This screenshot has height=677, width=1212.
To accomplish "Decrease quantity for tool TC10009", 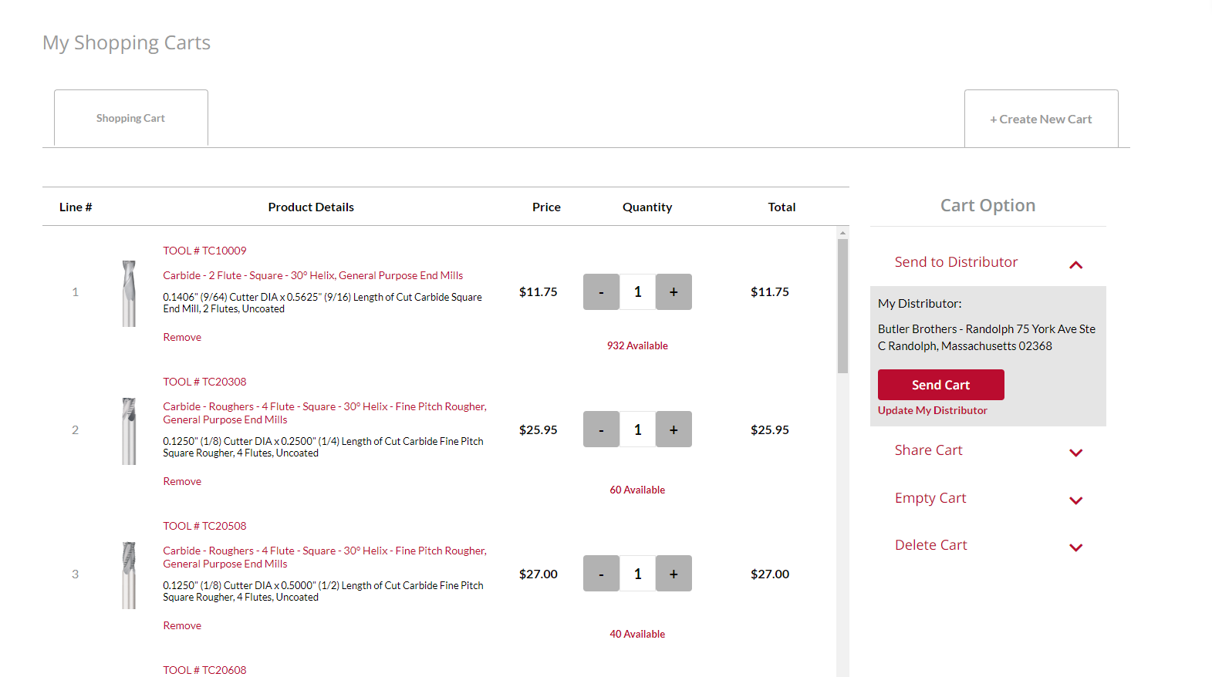I will (x=601, y=292).
